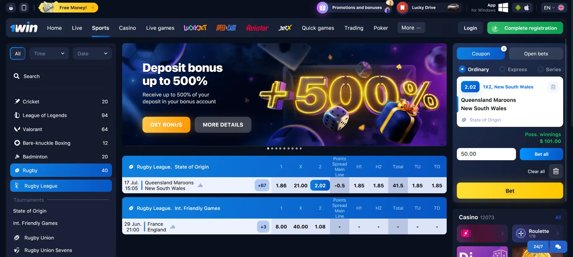This screenshot has width=573, height=257.
Task: Click the Windows app download icon
Action: click(503, 8)
